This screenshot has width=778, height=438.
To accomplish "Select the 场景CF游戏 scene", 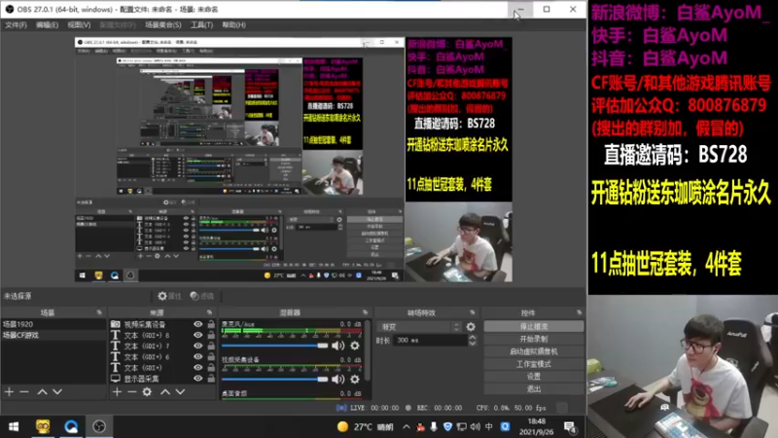I will (x=53, y=335).
